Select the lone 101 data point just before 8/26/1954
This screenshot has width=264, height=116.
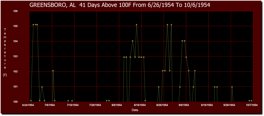(x=159, y=87)
